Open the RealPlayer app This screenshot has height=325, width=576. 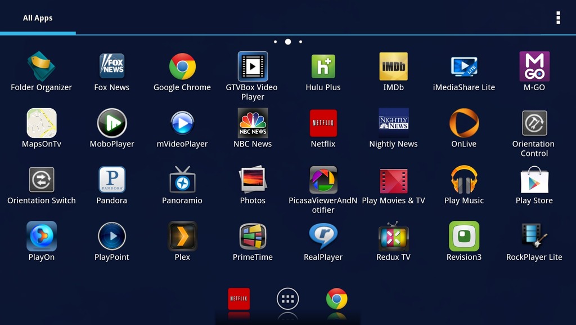323,237
